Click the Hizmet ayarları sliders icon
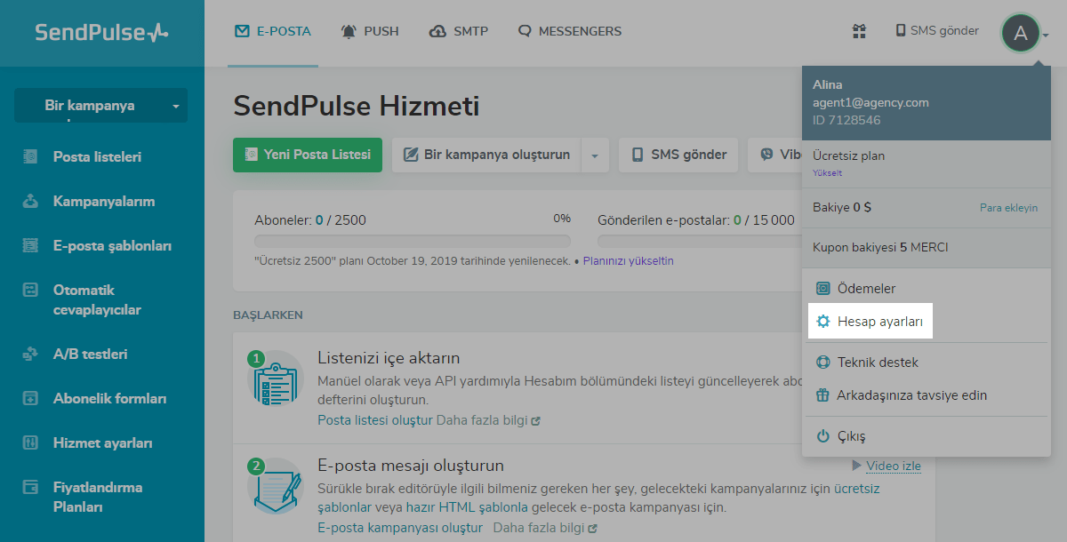This screenshot has width=1067, height=542. [31, 443]
